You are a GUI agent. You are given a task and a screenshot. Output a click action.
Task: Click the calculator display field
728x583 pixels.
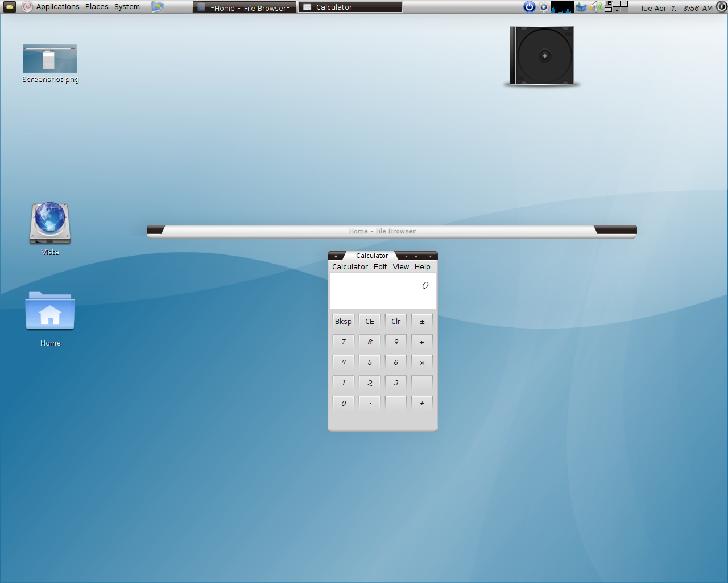[x=383, y=290]
